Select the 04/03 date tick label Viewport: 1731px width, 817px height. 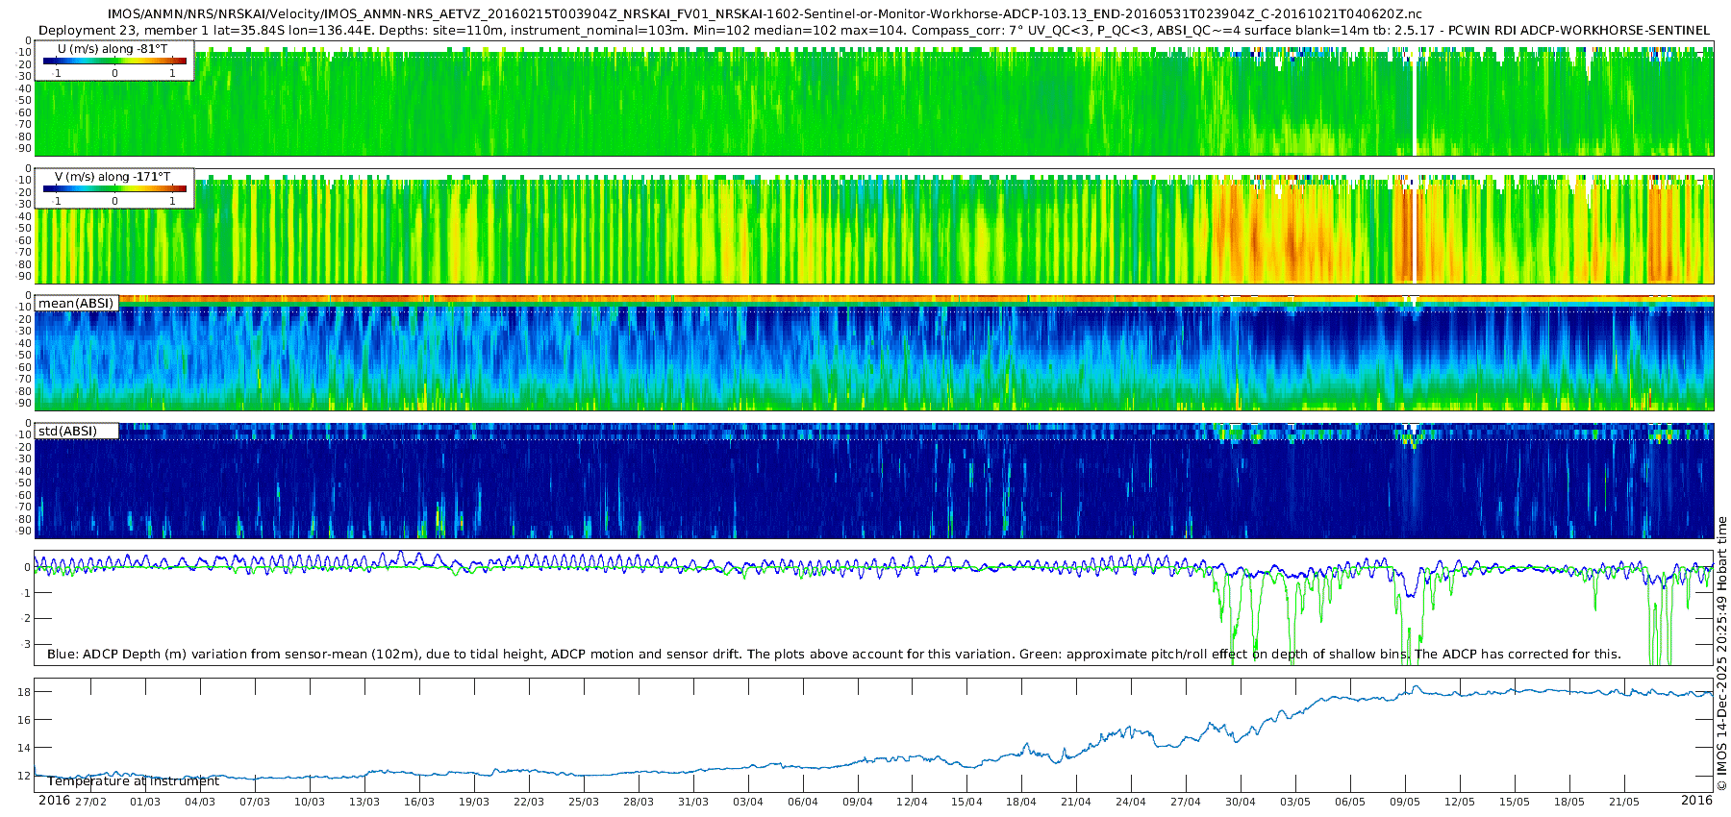click(x=200, y=802)
